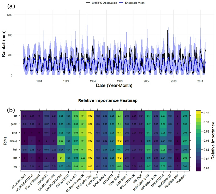Click the 400 tick on rainfall axis
The image size is (216, 194).
click(10, 55)
